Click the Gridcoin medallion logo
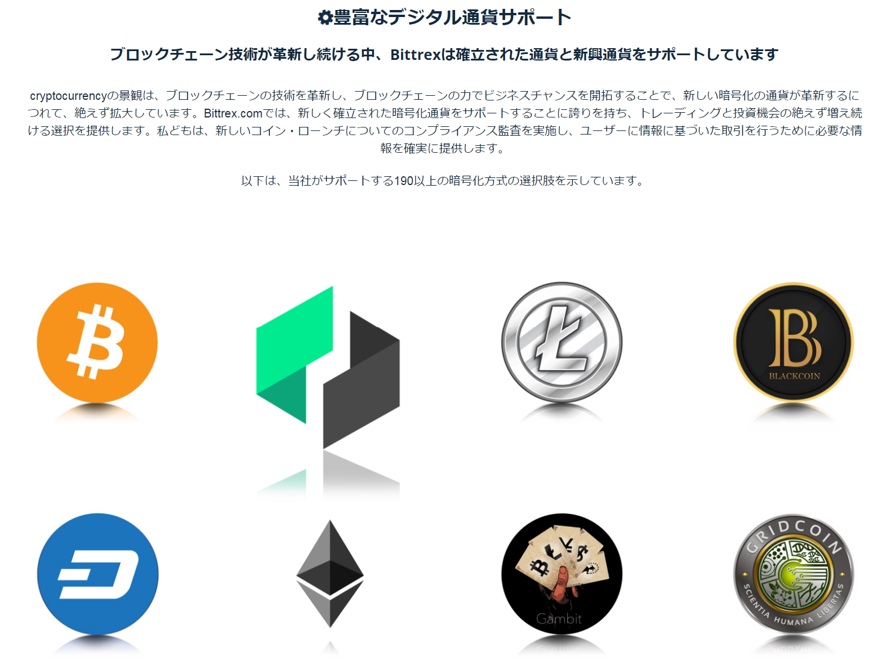Screen dimensions: 889x665 pyautogui.click(x=794, y=574)
